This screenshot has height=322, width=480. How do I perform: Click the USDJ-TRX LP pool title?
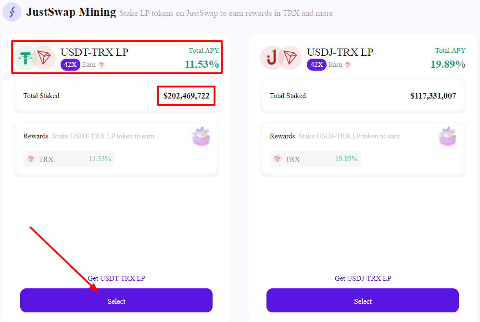[340, 52]
